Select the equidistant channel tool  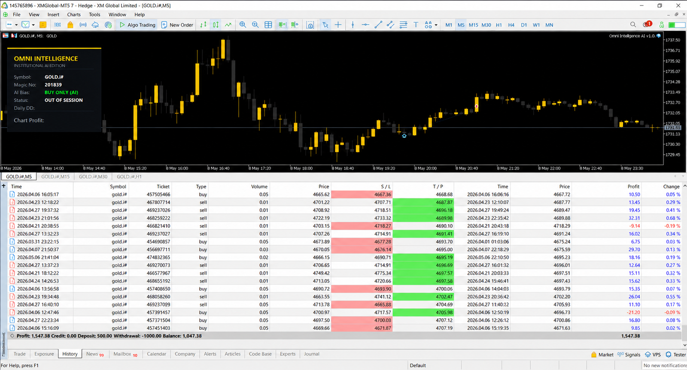pyautogui.click(x=390, y=25)
